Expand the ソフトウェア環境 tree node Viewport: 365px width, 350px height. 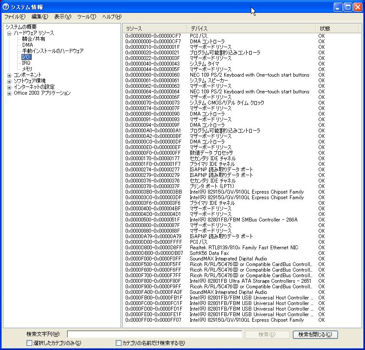tap(9, 81)
